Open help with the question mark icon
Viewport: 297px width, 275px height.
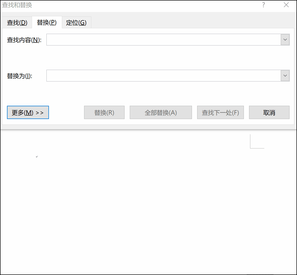264,5
